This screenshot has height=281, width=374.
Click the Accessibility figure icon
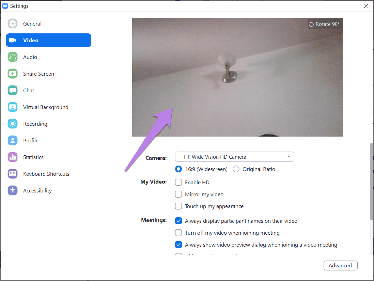[x=12, y=191]
